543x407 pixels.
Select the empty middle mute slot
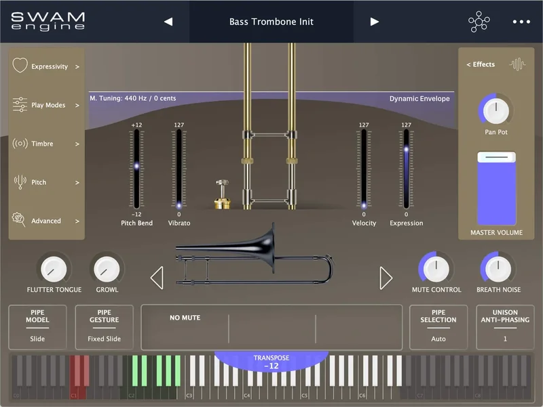point(272,327)
